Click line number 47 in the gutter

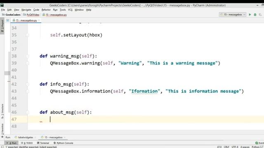coord(14,119)
